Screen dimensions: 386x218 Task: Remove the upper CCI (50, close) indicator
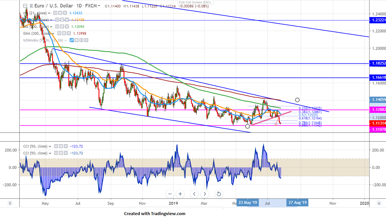tap(65, 146)
